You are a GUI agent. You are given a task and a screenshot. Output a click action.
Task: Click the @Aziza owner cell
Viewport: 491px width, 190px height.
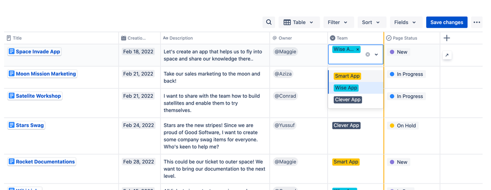[283, 74]
